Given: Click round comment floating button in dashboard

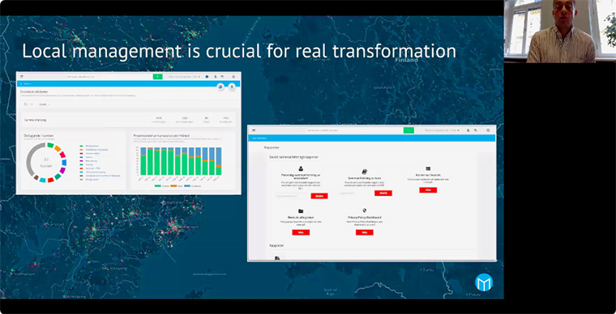Looking at the screenshot, I should tap(220, 87).
